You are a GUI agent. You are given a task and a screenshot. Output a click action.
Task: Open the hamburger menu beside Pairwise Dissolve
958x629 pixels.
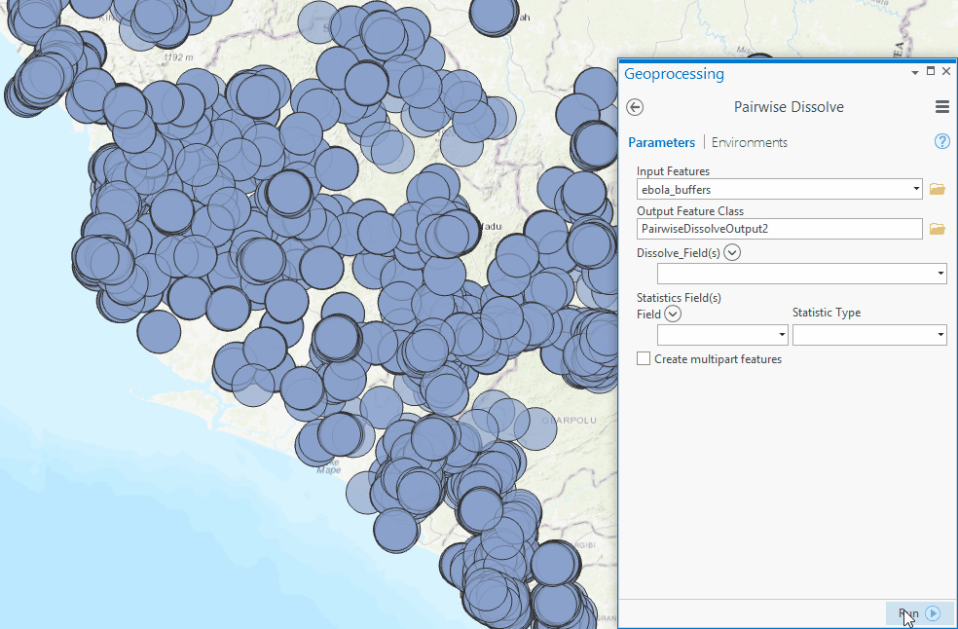pos(941,107)
